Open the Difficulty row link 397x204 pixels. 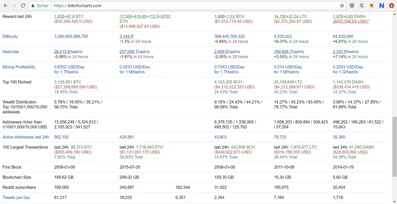[10, 36]
